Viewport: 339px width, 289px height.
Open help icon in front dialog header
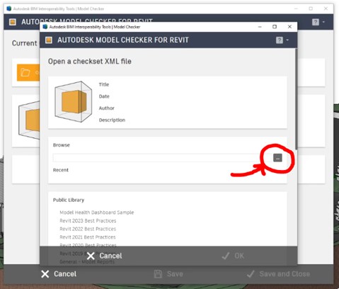[280, 40]
